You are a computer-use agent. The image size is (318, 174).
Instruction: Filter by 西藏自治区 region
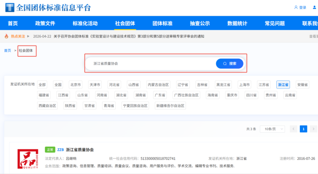[x=47, y=106]
